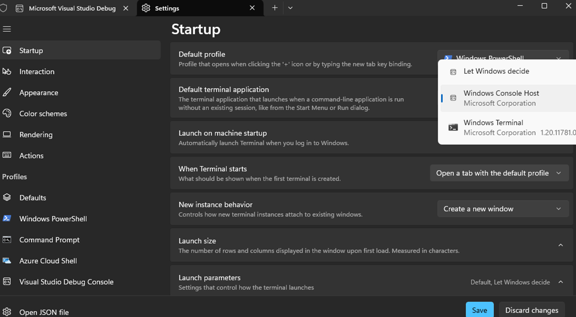Click the hamburger navigation menu icon

coord(7,29)
